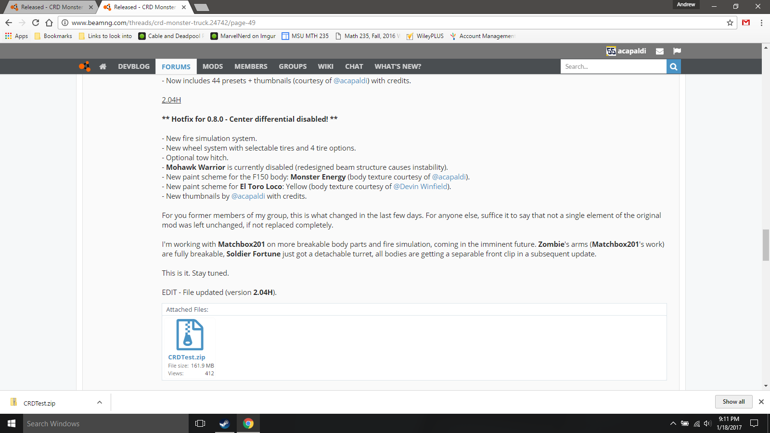Open the MarvelNerd on Imgur bookmark
This screenshot has height=433, width=770.
pos(244,36)
